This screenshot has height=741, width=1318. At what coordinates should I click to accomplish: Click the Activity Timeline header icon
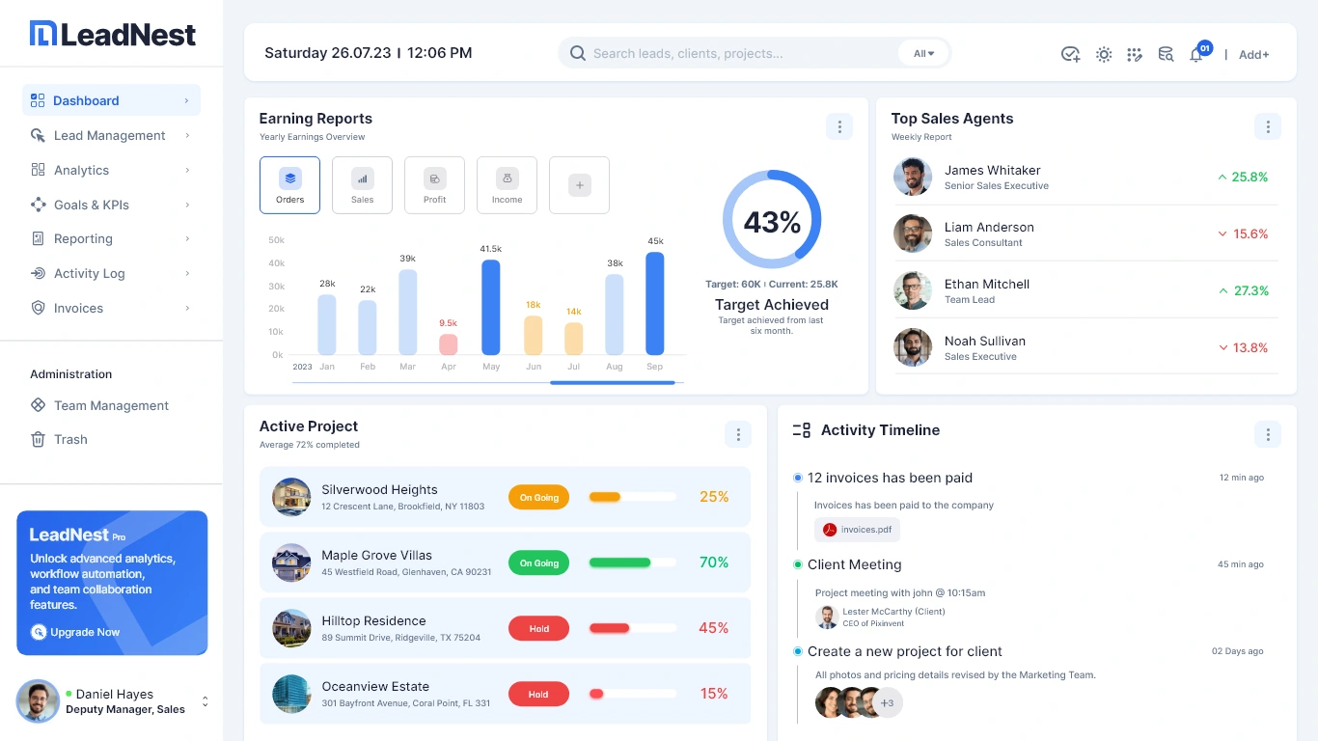[801, 430]
